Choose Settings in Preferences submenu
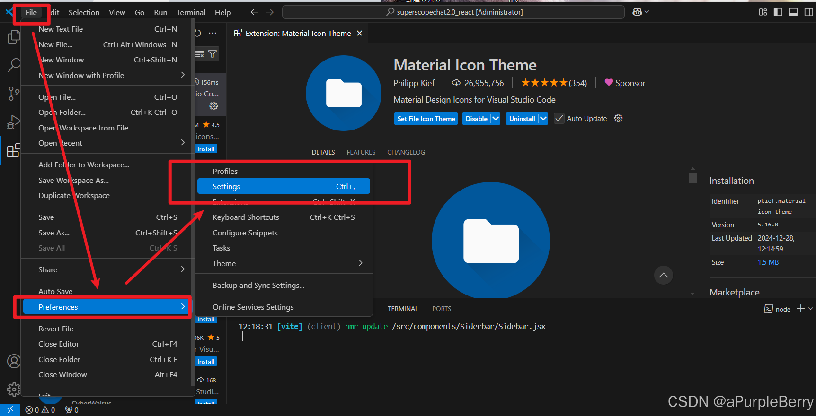 (x=284, y=186)
